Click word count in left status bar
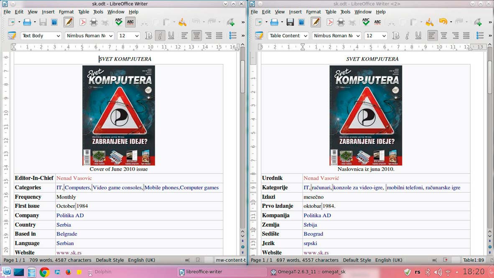The height and width of the screenshot is (278, 494). [60, 260]
